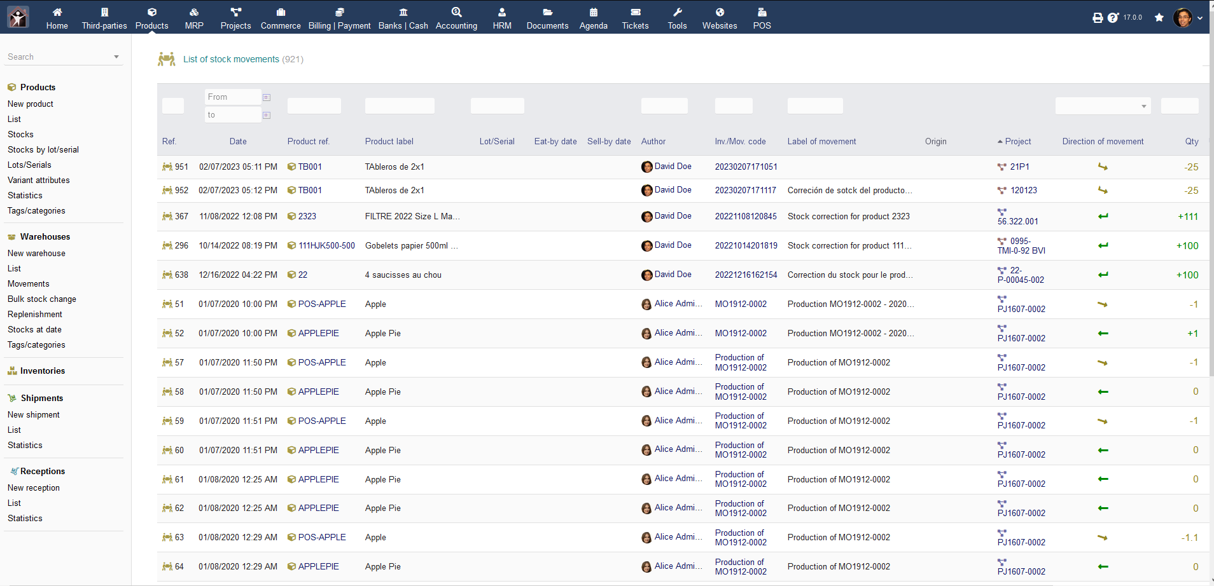Click the bookmarks star icon
Screen dimensions: 1214x586
coord(1158,17)
